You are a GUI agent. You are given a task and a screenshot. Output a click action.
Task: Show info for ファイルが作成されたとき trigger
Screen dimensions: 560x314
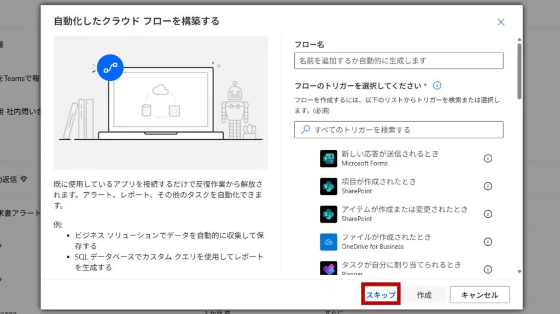pyautogui.click(x=488, y=241)
